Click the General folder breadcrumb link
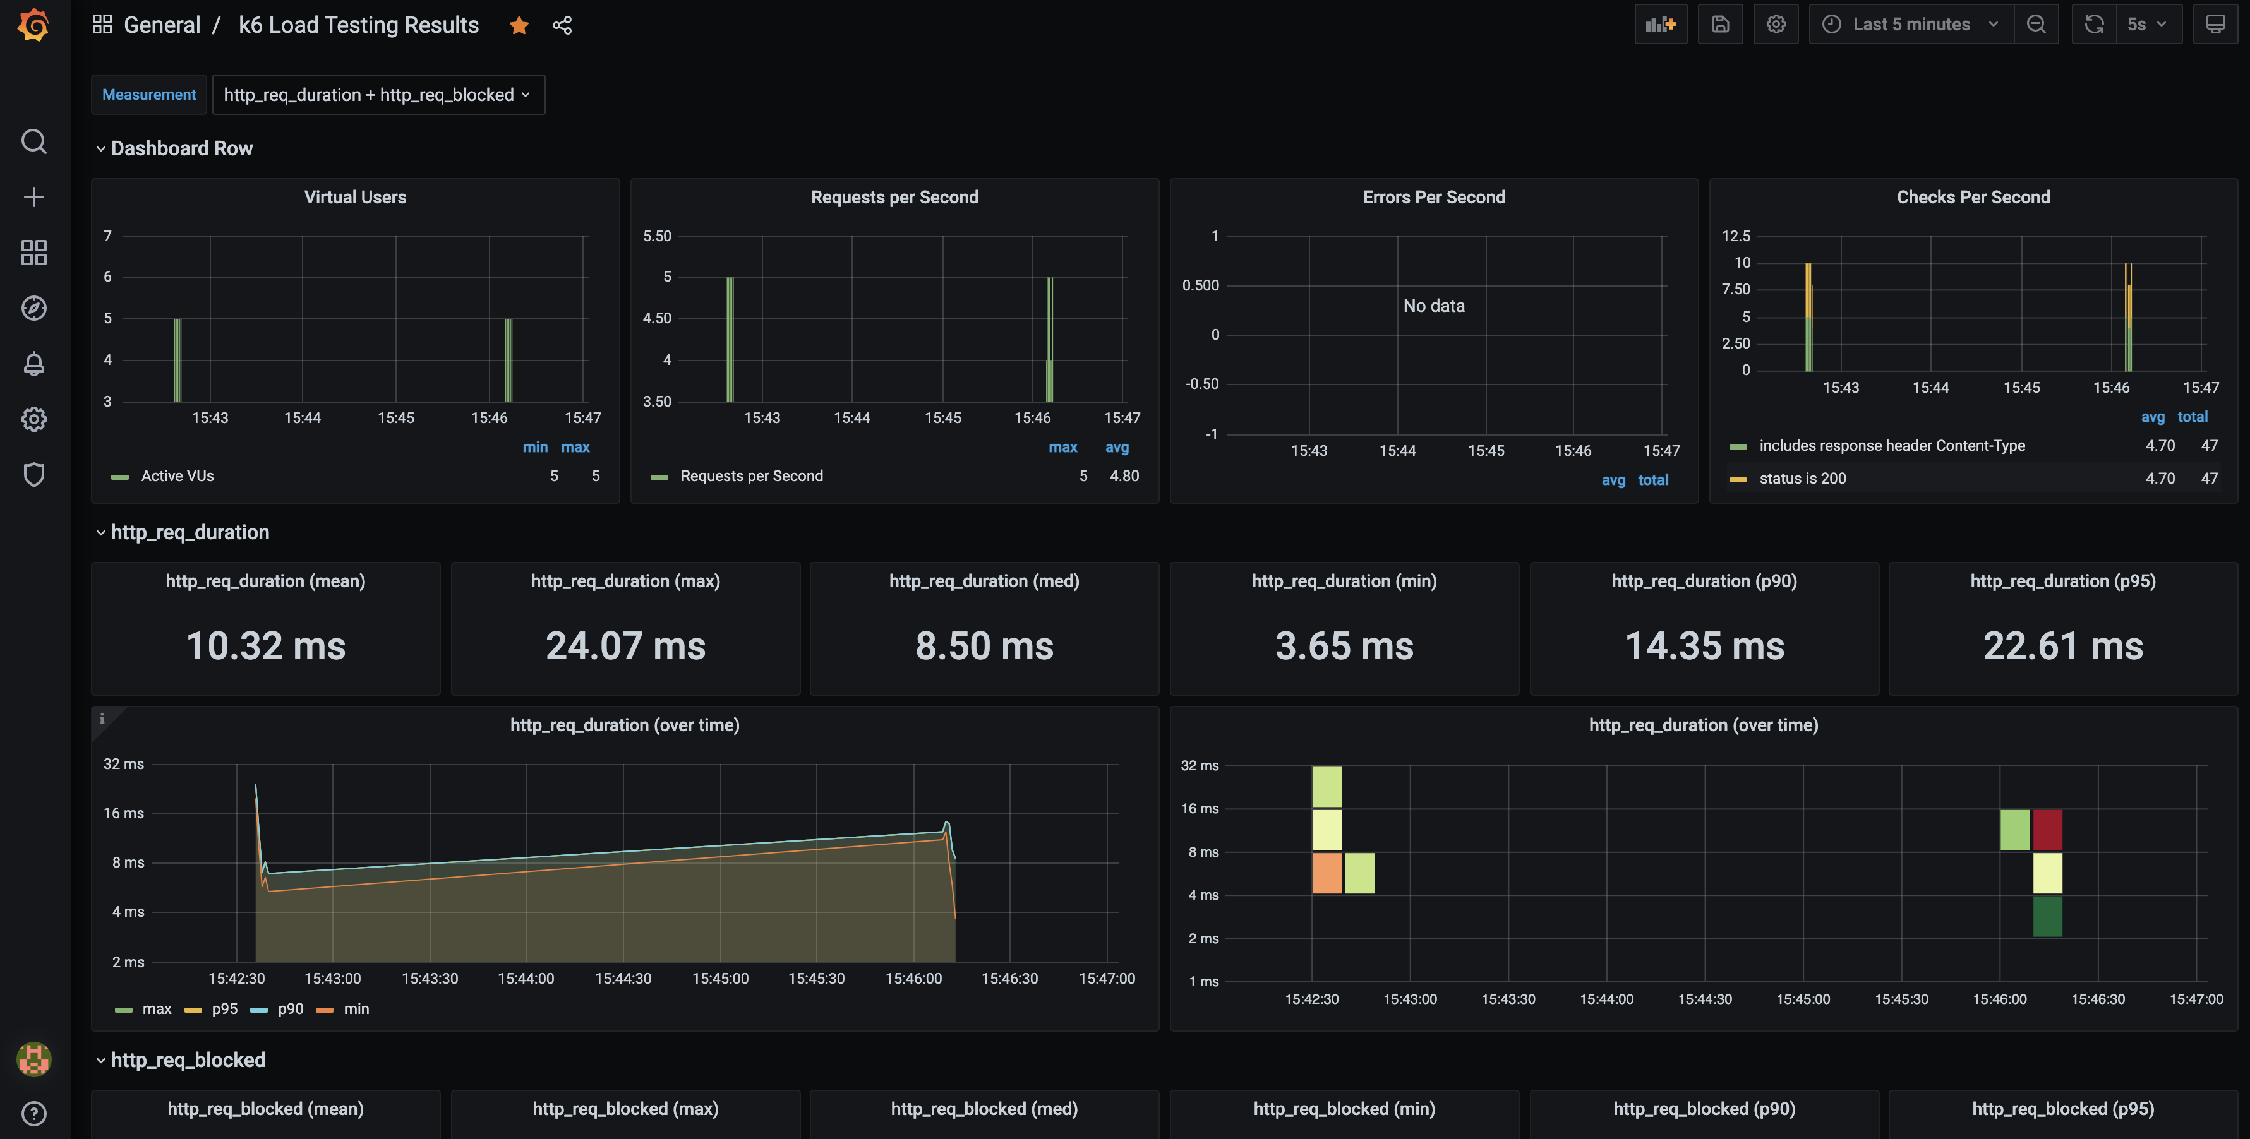The width and height of the screenshot is (2250, 1139). 162,25
